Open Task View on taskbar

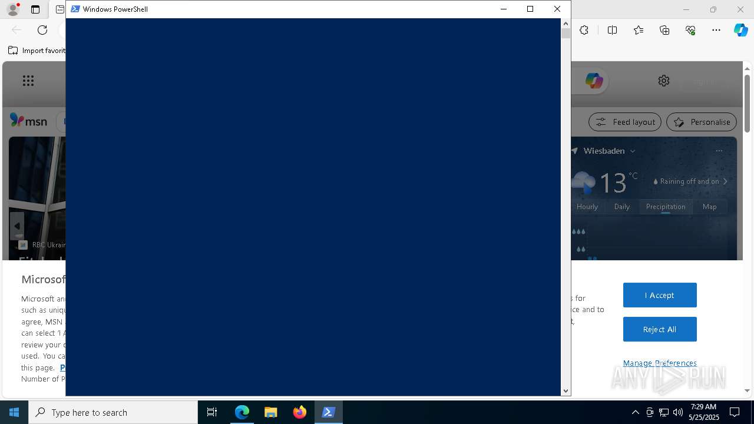coord(212,412)
